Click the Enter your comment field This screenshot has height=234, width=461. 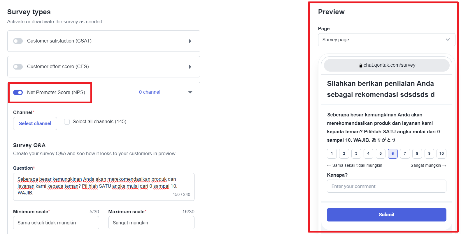pos(386,186)
